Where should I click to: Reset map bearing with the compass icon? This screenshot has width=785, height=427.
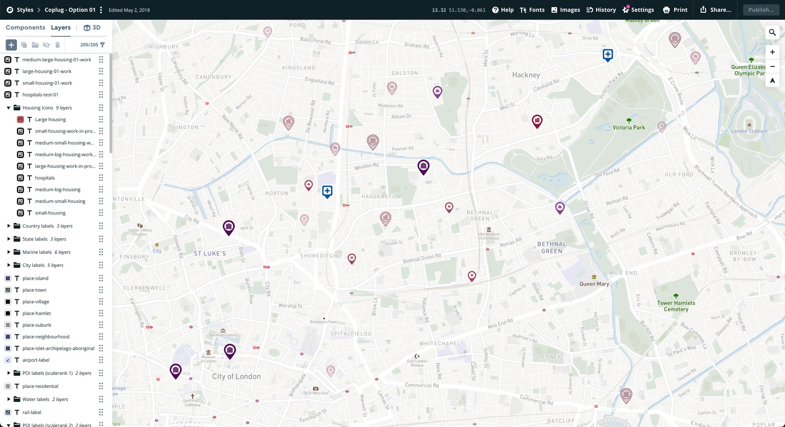click(x=772, y=80)
